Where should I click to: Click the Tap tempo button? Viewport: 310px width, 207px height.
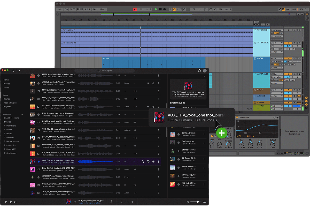point(66,9)
